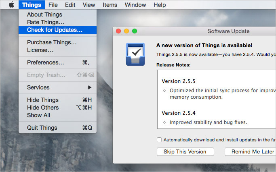Enable automatic download and install updates
Screen dimensions: 276x172
(159, 140)
